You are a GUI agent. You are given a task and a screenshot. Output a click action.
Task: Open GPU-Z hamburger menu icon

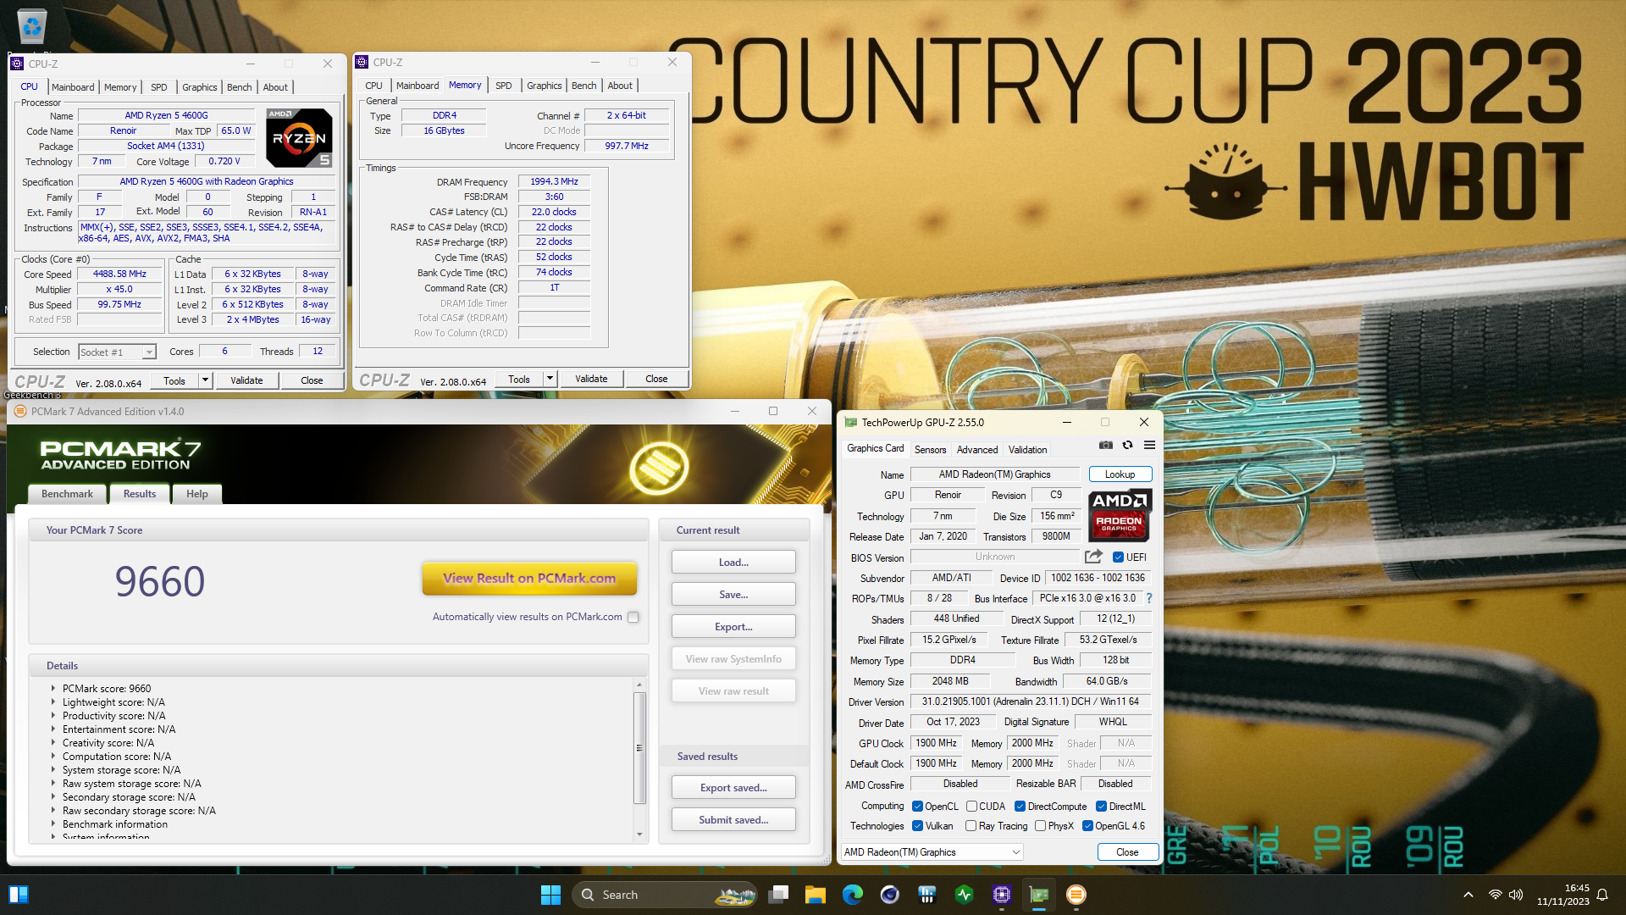coord(1149,445)
